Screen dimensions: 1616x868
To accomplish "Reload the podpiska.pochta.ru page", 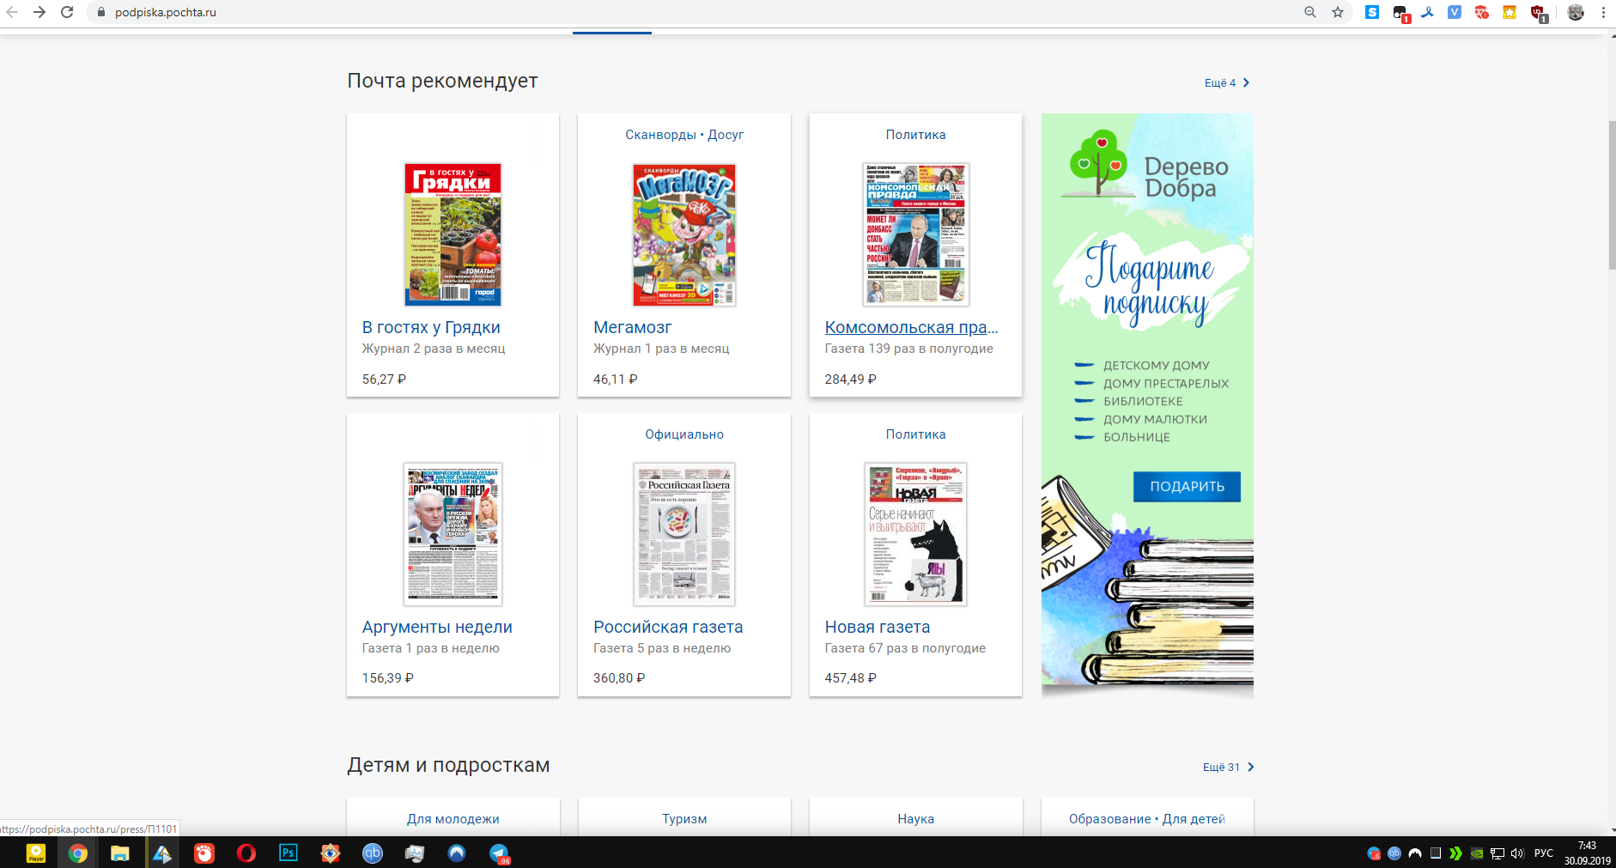I will tap(67, 12).
